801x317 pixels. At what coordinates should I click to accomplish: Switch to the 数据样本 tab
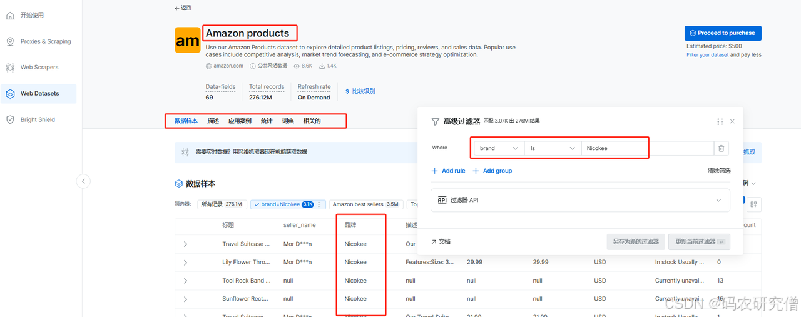point(186,121)
